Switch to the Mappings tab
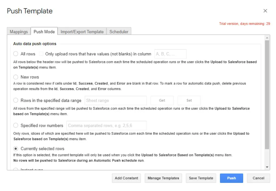Screen dimensions: 276x191 pyautogui.click(x=19, y=32)
